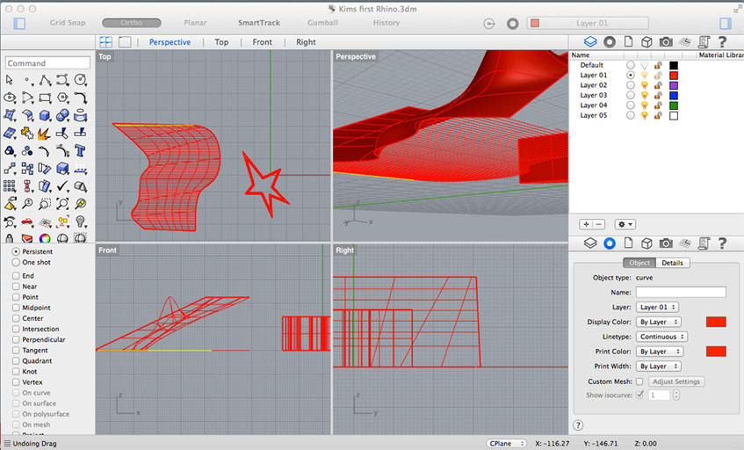This screenshot has width=744, height=450.
Task: Open the CPlane dropdown in the status bar
Action: (507, 444)
